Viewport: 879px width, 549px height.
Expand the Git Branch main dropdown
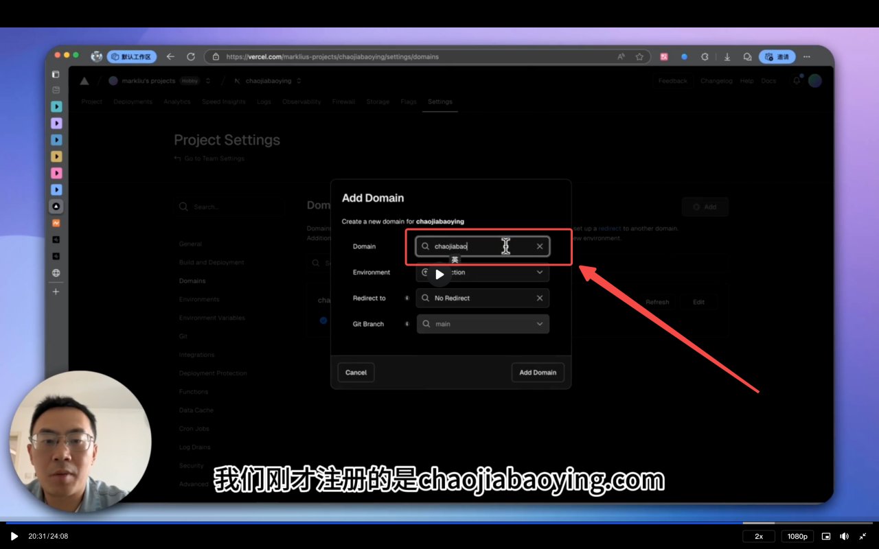pos(539,324)
